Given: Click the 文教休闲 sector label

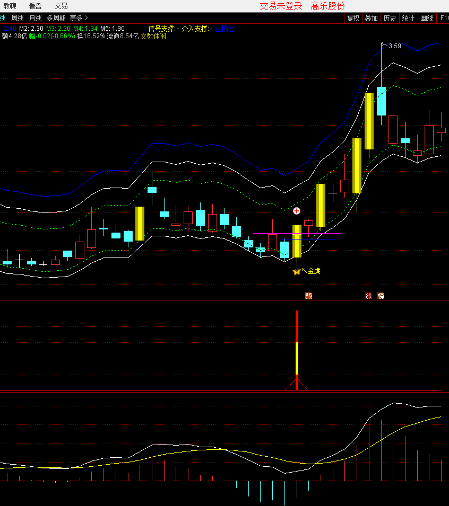Looking at the screenshot, I should 153,37.
